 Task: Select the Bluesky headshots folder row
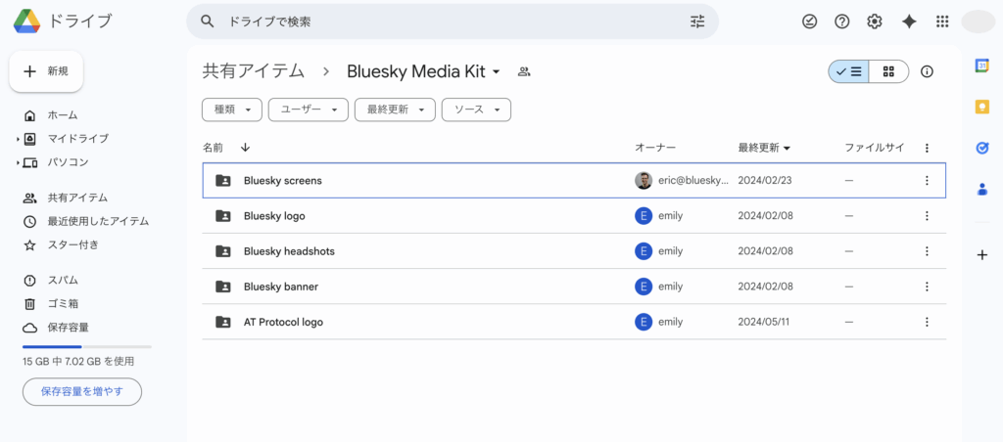(574, 251)
